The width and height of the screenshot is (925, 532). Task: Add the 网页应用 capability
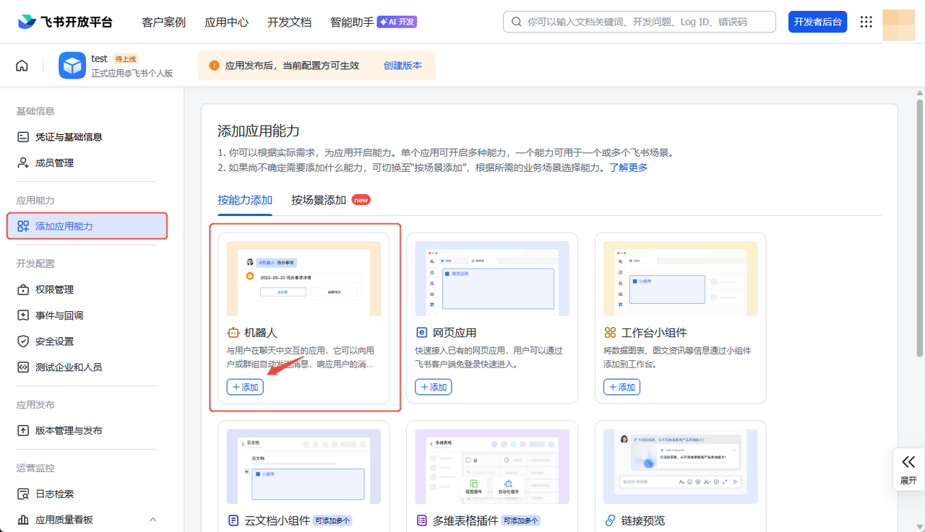433,387
